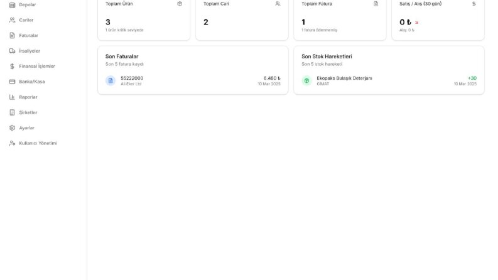Image resolution: width=498 pixels, height=280 pixels.
Task: Click the product count value 3
Action: (x=108, y=22)
